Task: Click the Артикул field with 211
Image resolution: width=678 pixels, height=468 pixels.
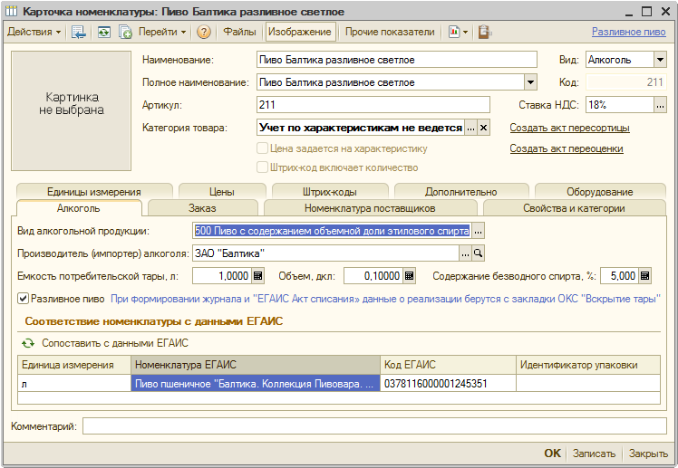Action: [373, 105]
